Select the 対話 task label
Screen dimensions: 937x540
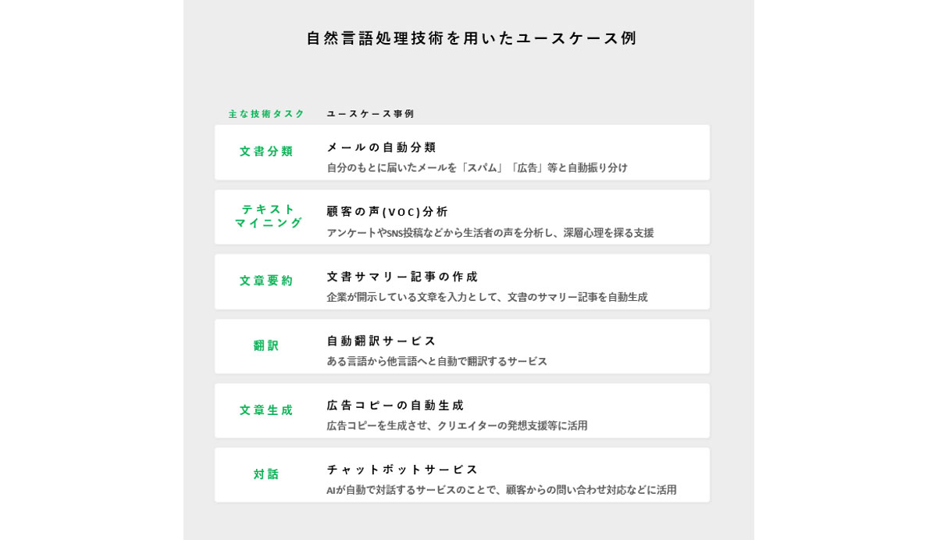coord(266,474)
